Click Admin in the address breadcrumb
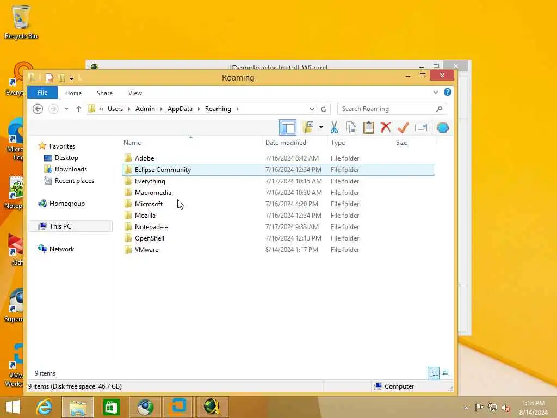This screenshot has width=557, height=418. pyautogui.click(x=145, y=109)
